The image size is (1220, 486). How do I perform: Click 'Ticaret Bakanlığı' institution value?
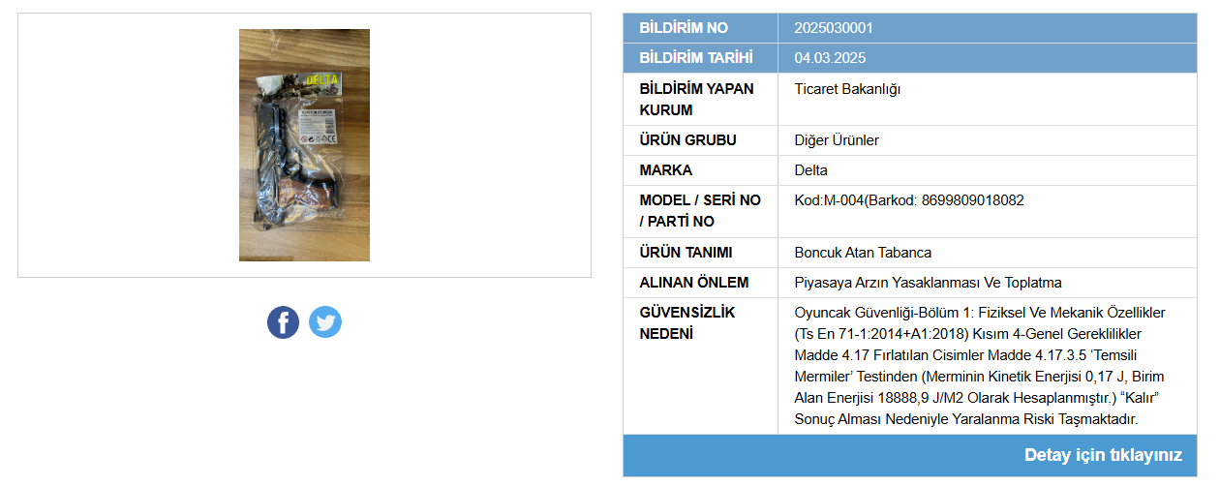(847, 89)
